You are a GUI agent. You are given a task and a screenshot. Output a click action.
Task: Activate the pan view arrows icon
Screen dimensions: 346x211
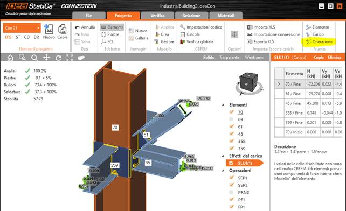pyautogui.click(x=46, y=58)
